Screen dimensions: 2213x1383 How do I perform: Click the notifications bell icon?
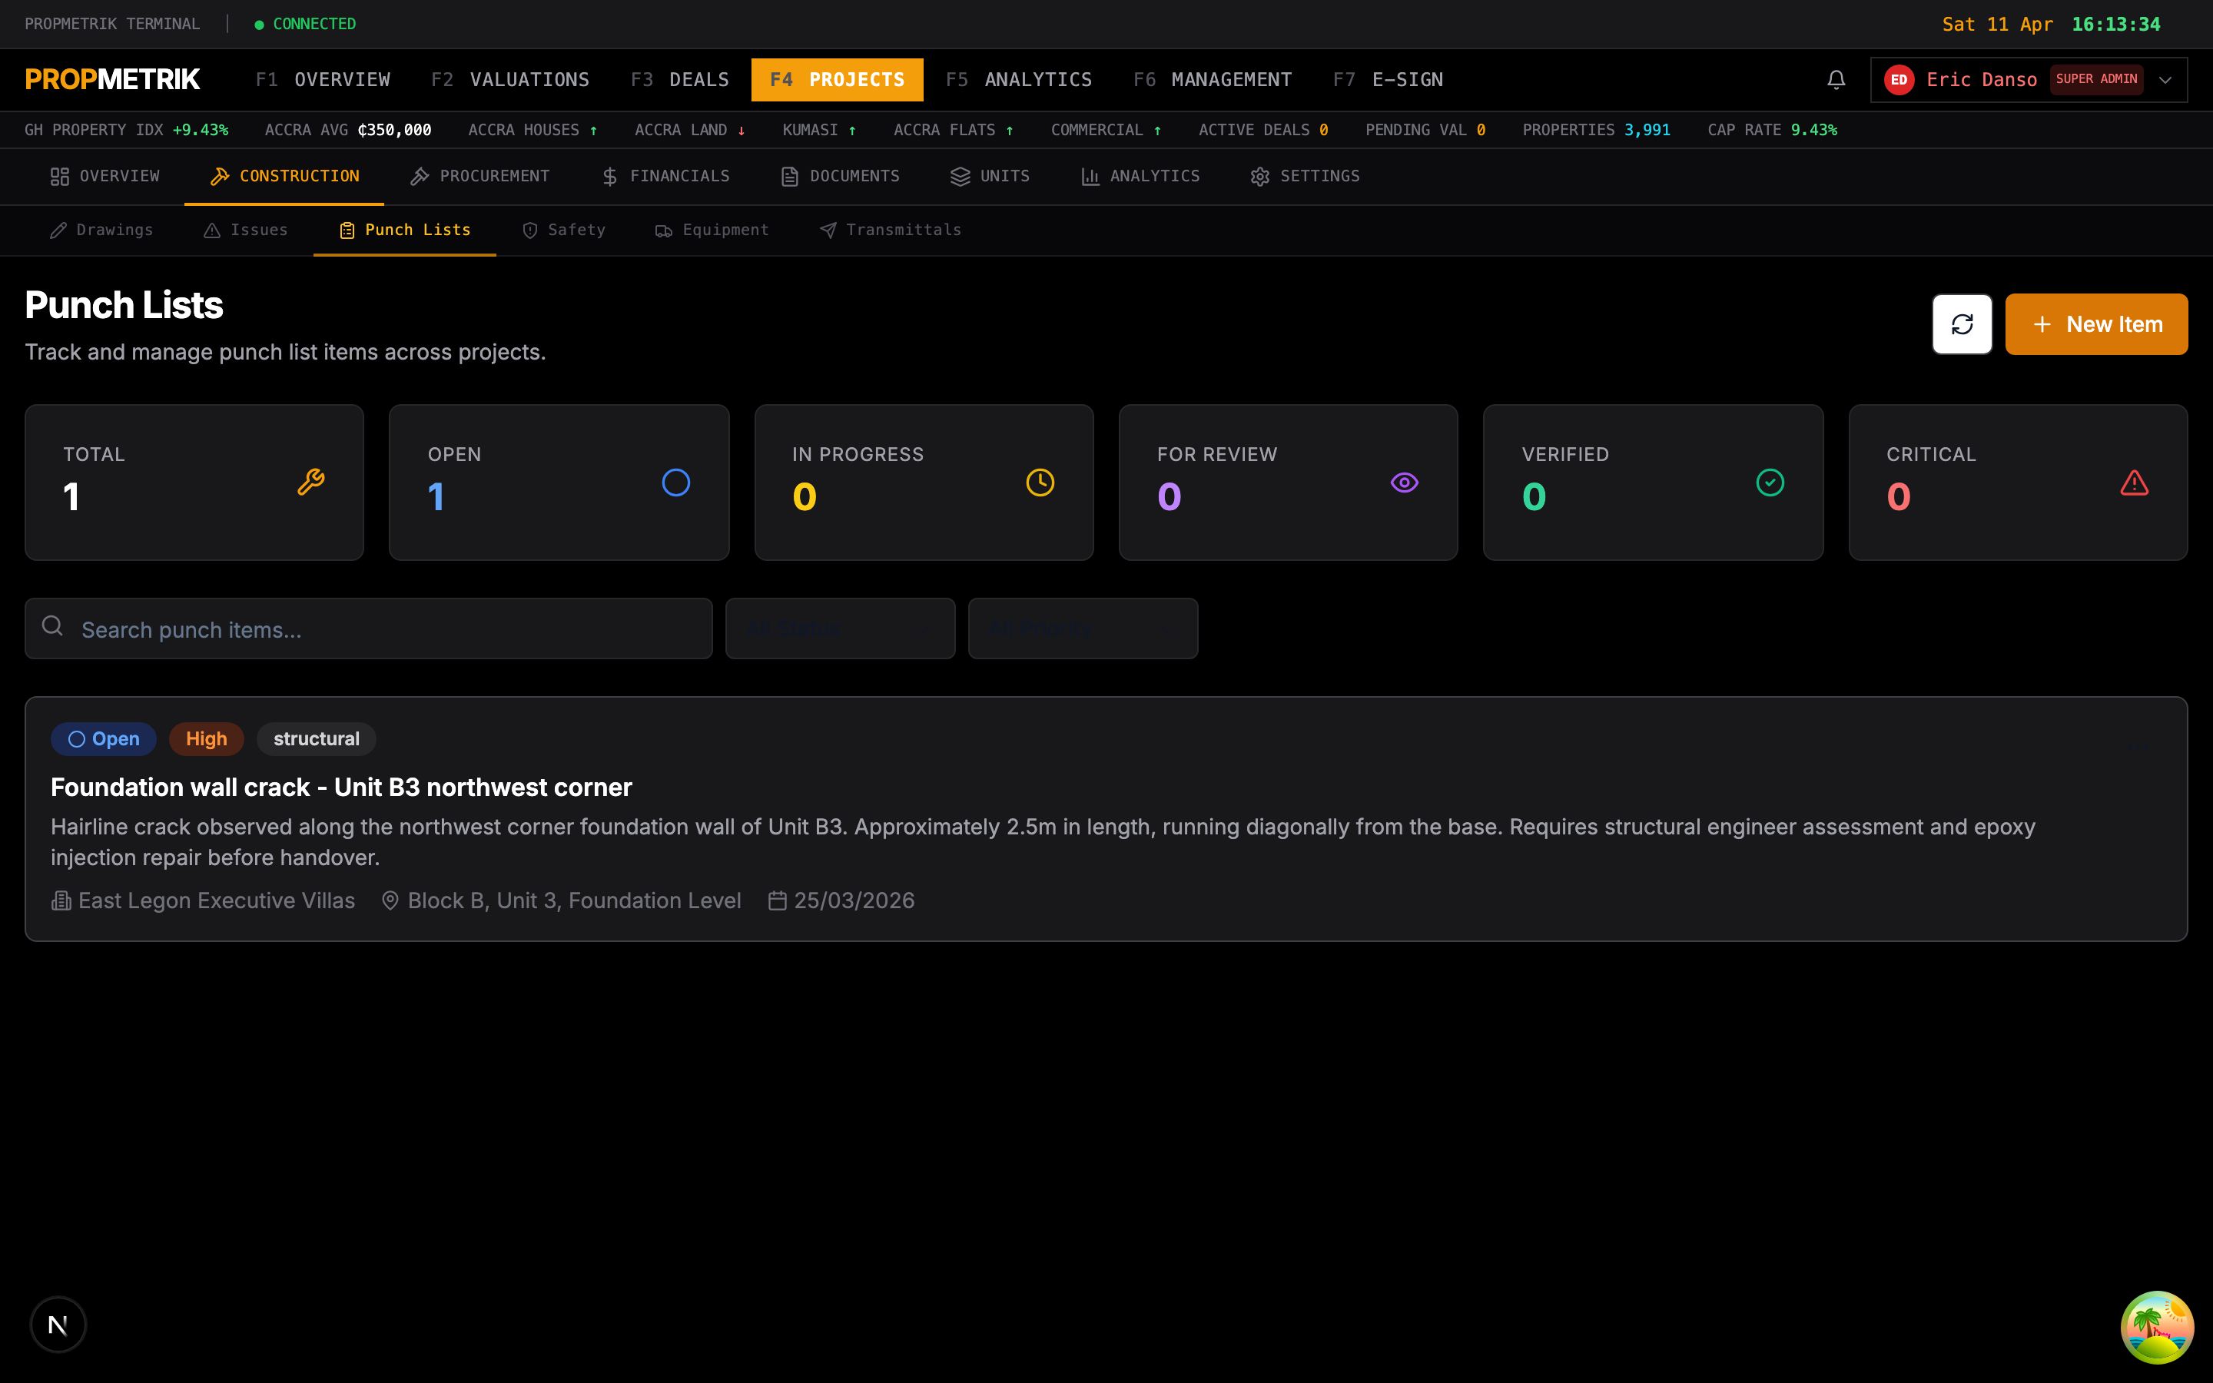tap(1835, 80)
